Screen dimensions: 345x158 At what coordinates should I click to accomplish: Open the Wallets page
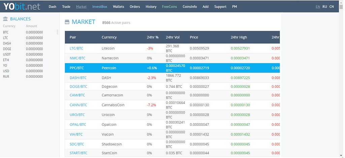pyautogui.click(x=118, y=7)
